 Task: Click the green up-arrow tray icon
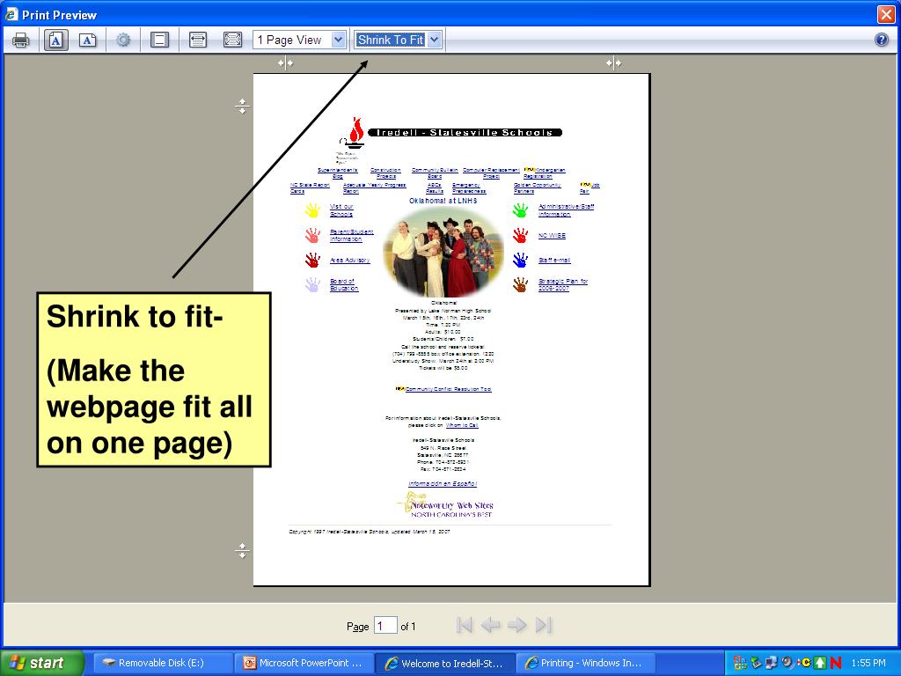(820, 663)
